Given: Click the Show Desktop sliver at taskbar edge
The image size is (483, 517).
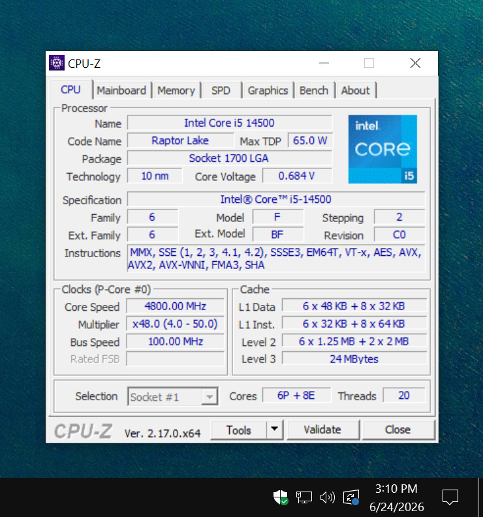Looking at the screenshot, I should pyautogui.click(x=480, y=497).
